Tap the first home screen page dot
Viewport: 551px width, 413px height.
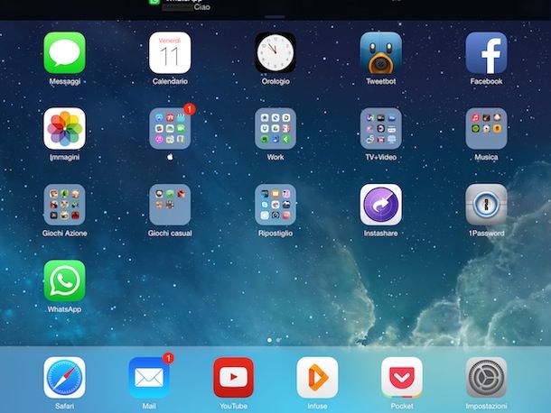click(269, 340)
